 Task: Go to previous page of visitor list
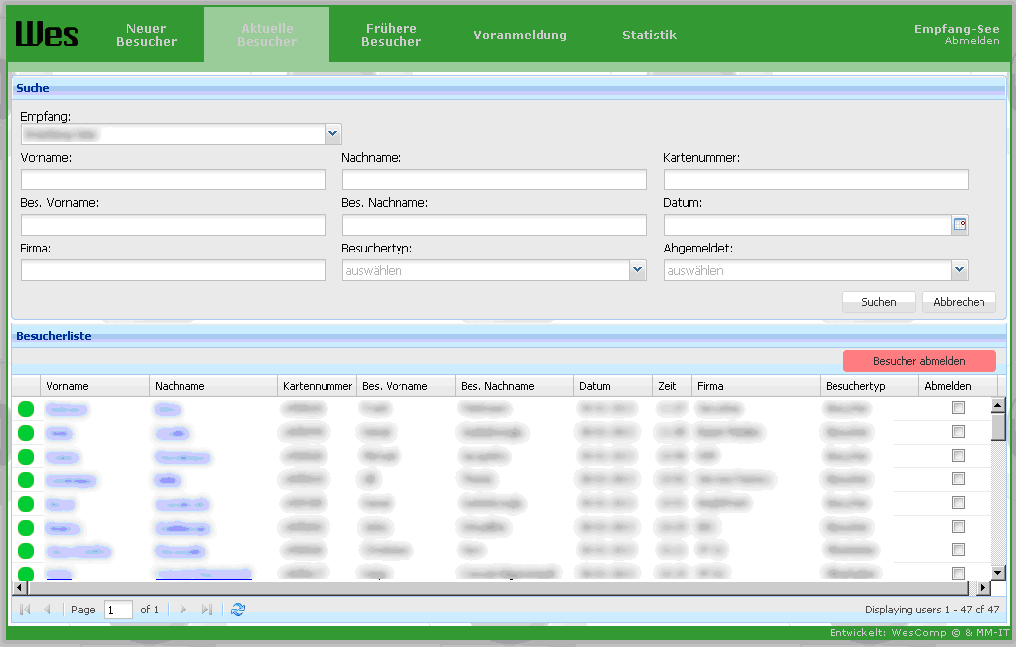[x=47, y=610]
